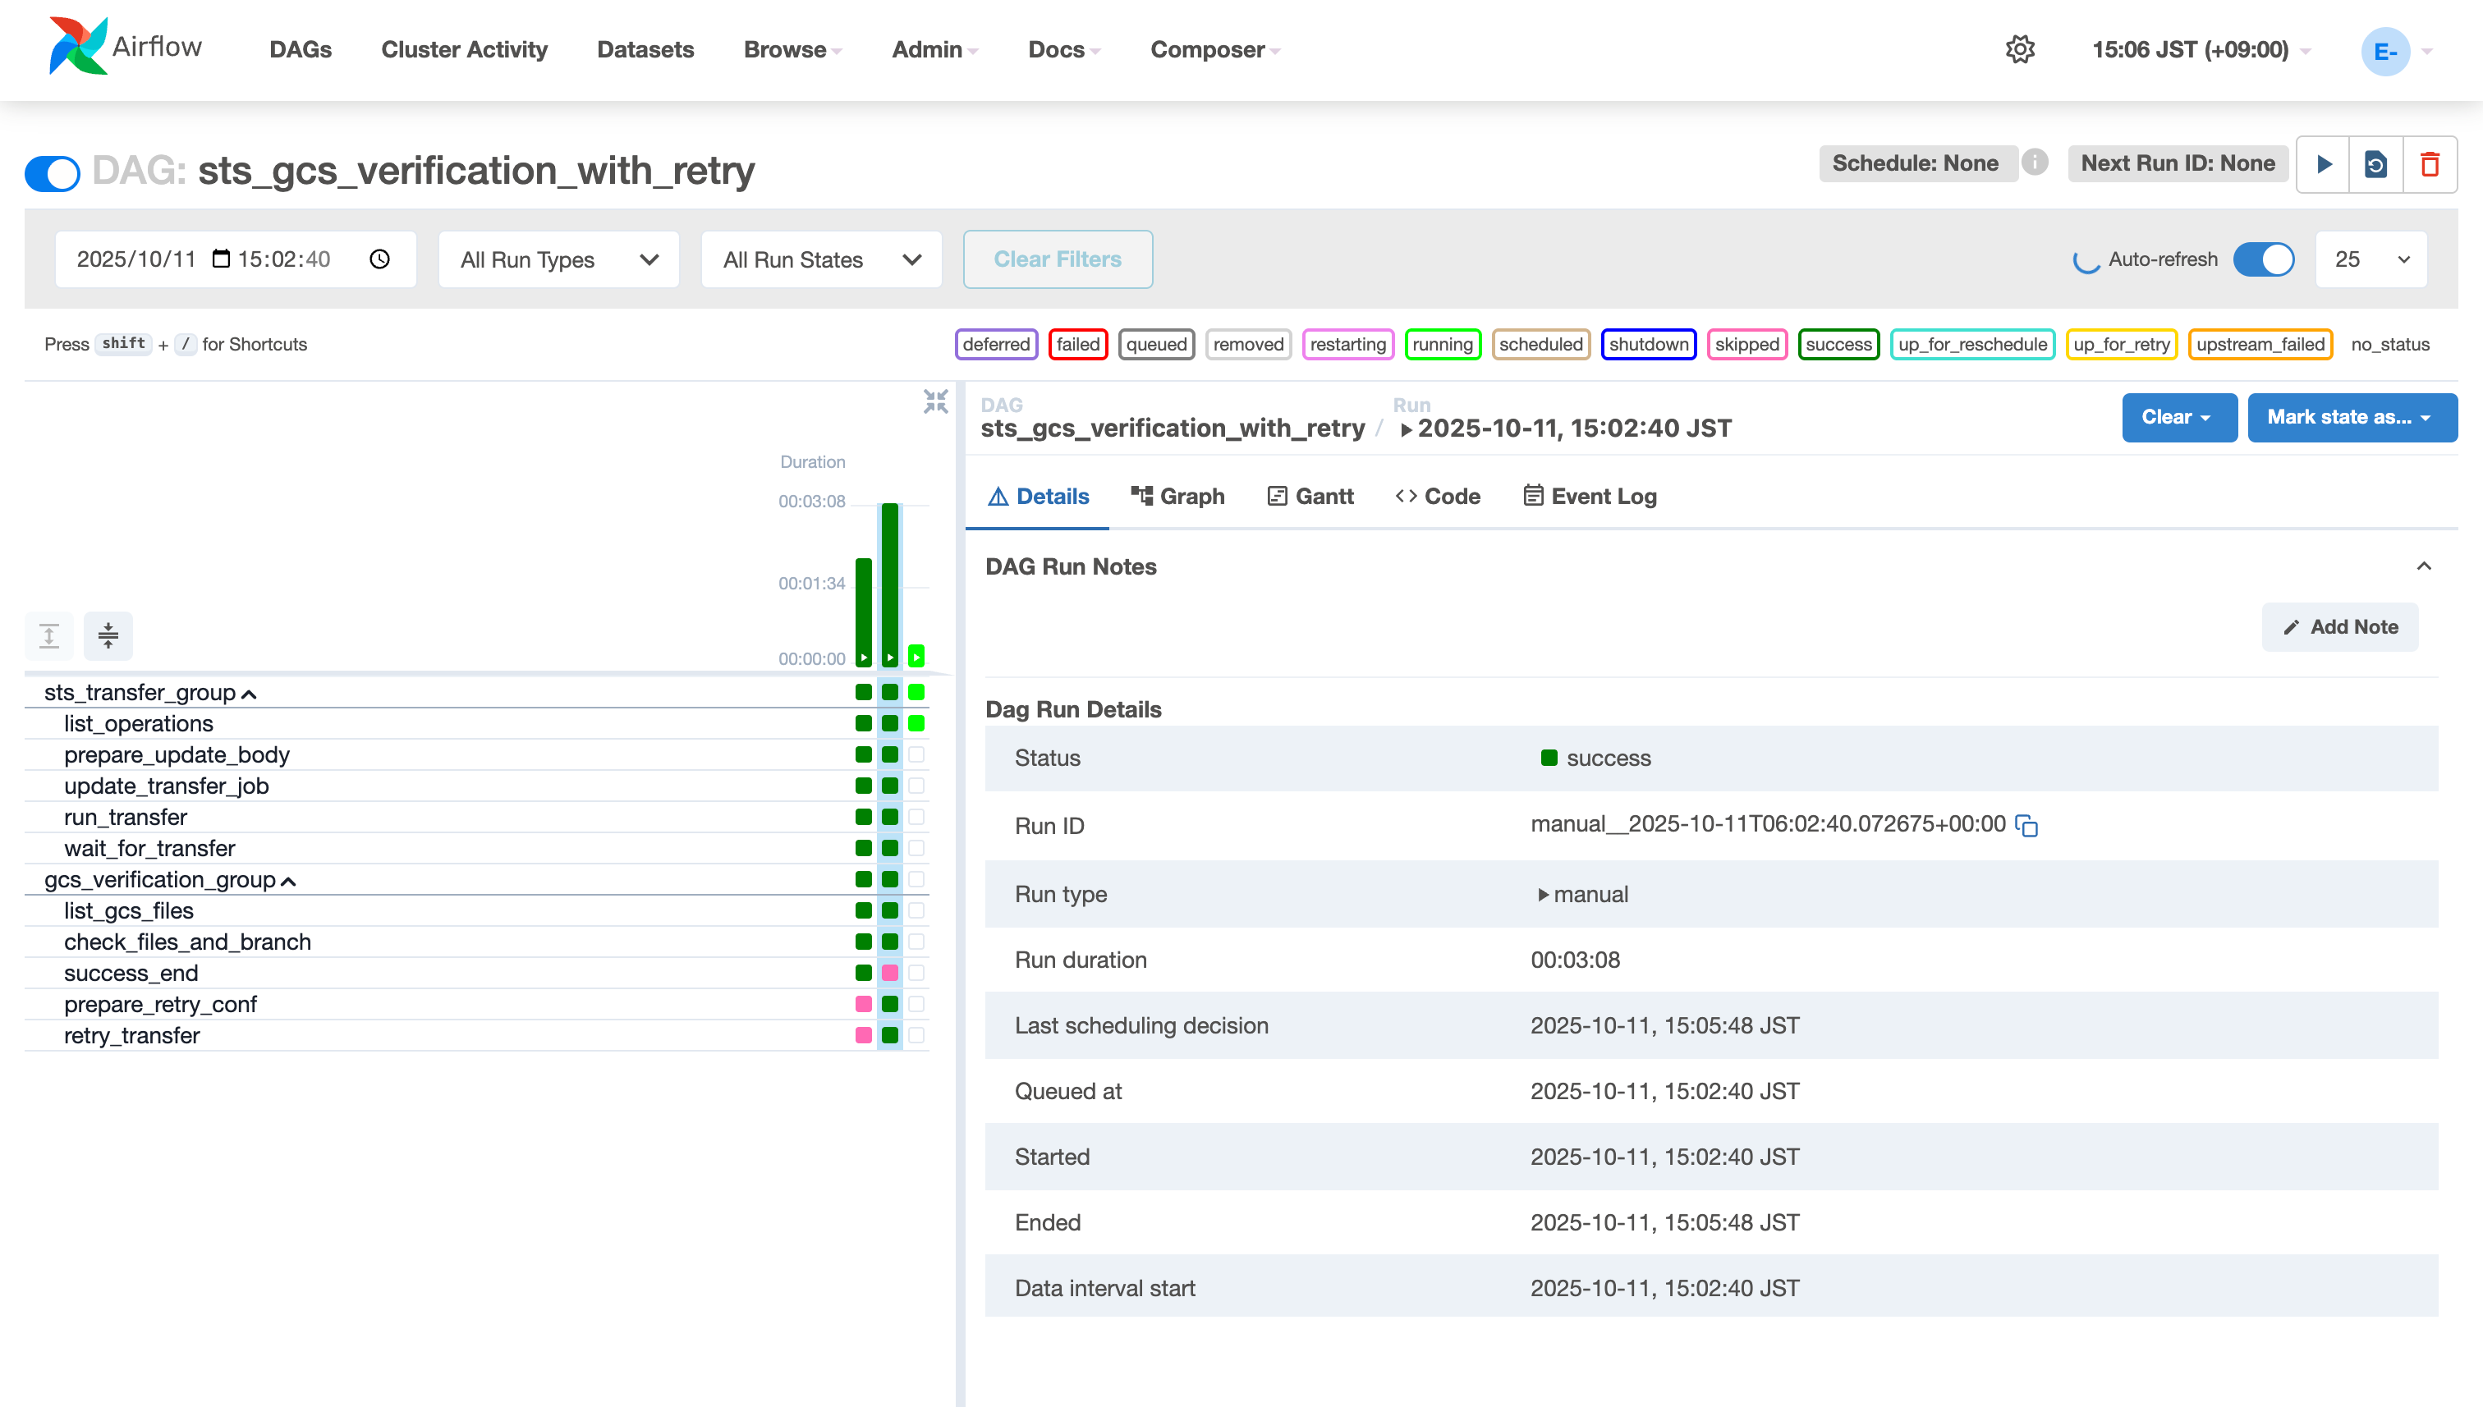
Task: Open the All Run States dropdown
Action: coord(820,259)
